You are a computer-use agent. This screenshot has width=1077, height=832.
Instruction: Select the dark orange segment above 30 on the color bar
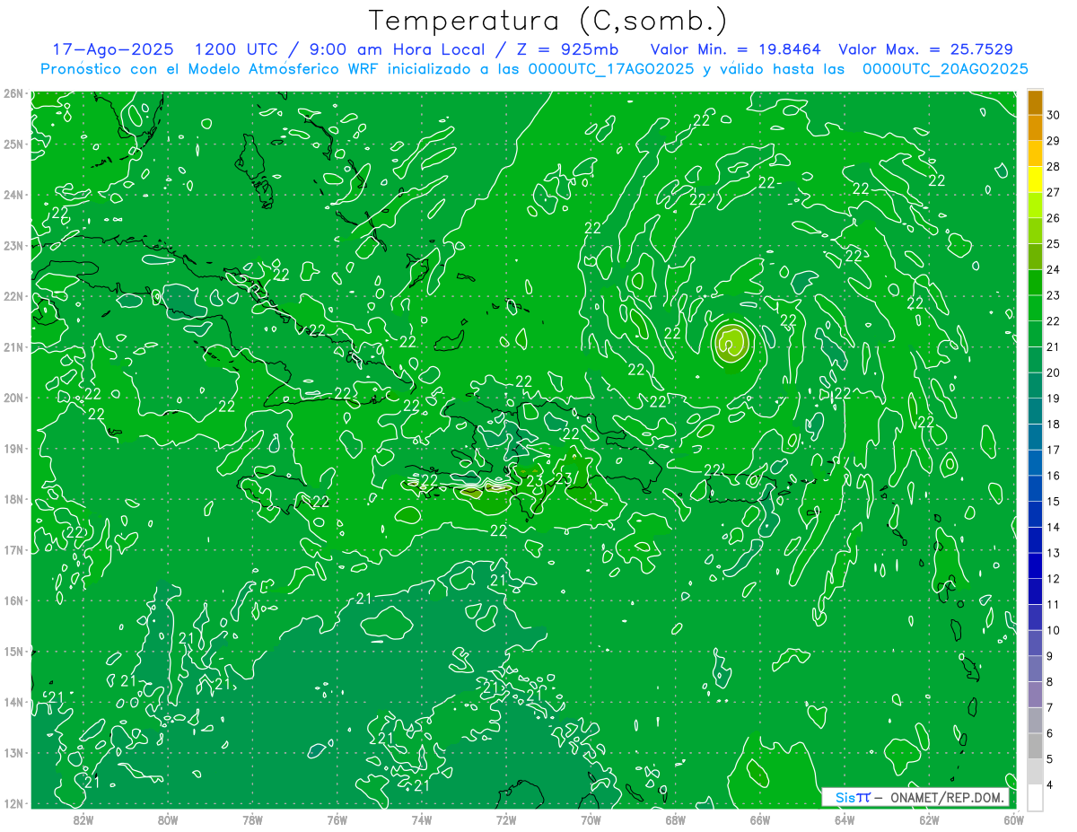tap(1035, 101)
